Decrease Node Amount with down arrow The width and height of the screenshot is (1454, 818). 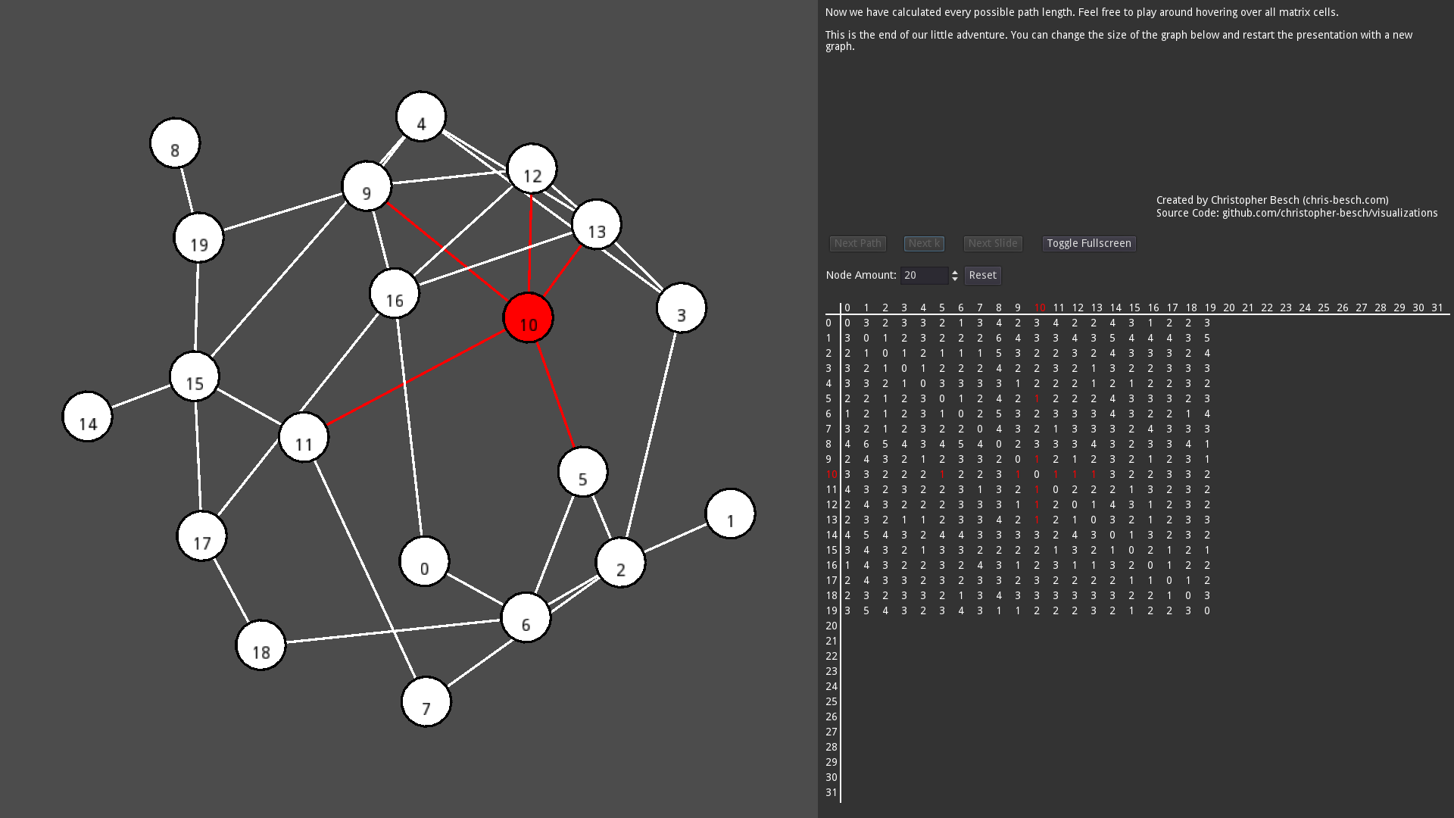955,279
